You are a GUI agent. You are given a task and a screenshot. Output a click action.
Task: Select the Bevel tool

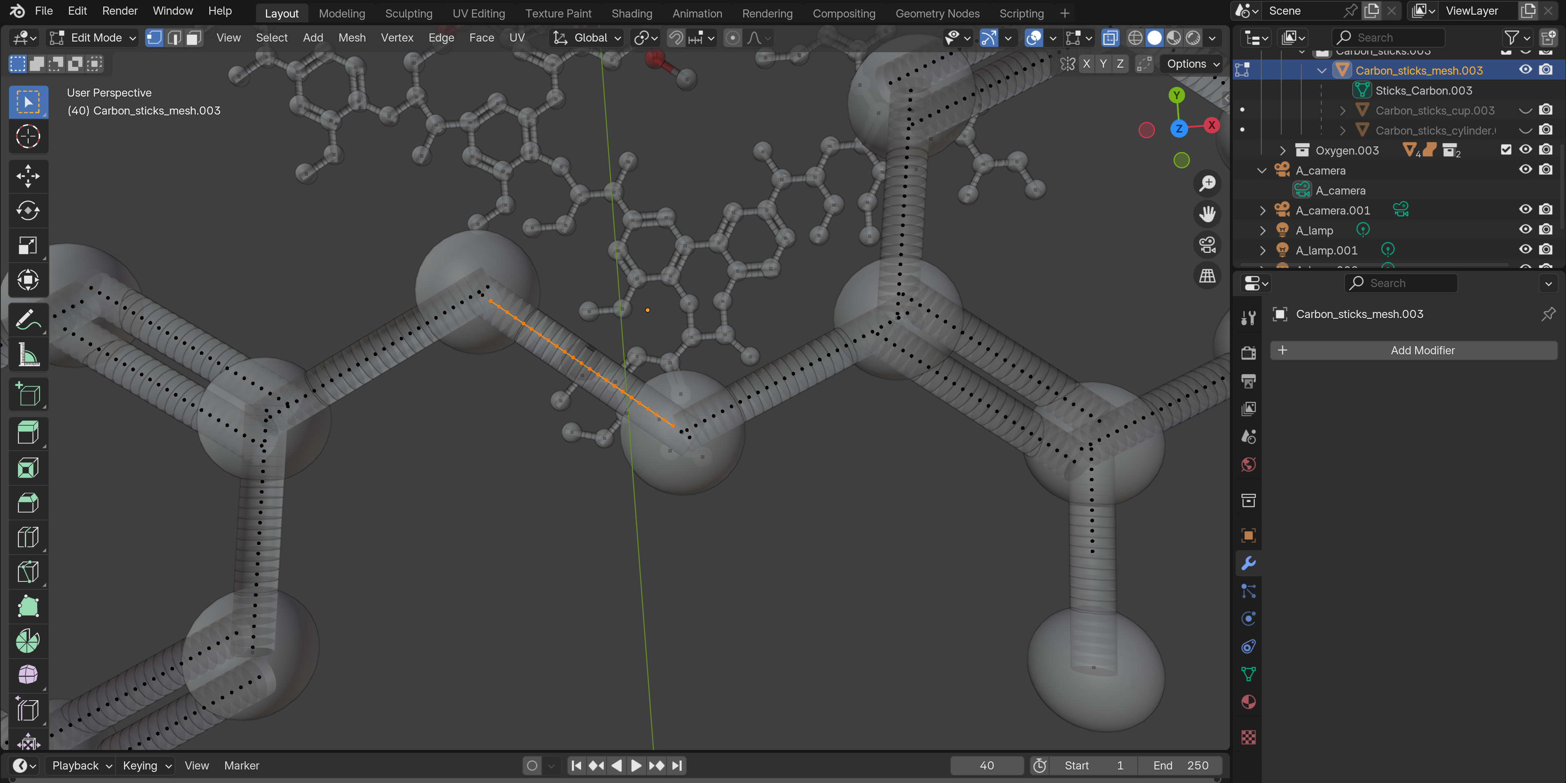[x=28, y=503]
